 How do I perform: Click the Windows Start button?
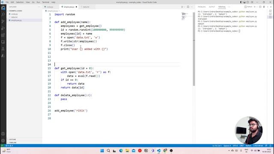pos(102,151)
